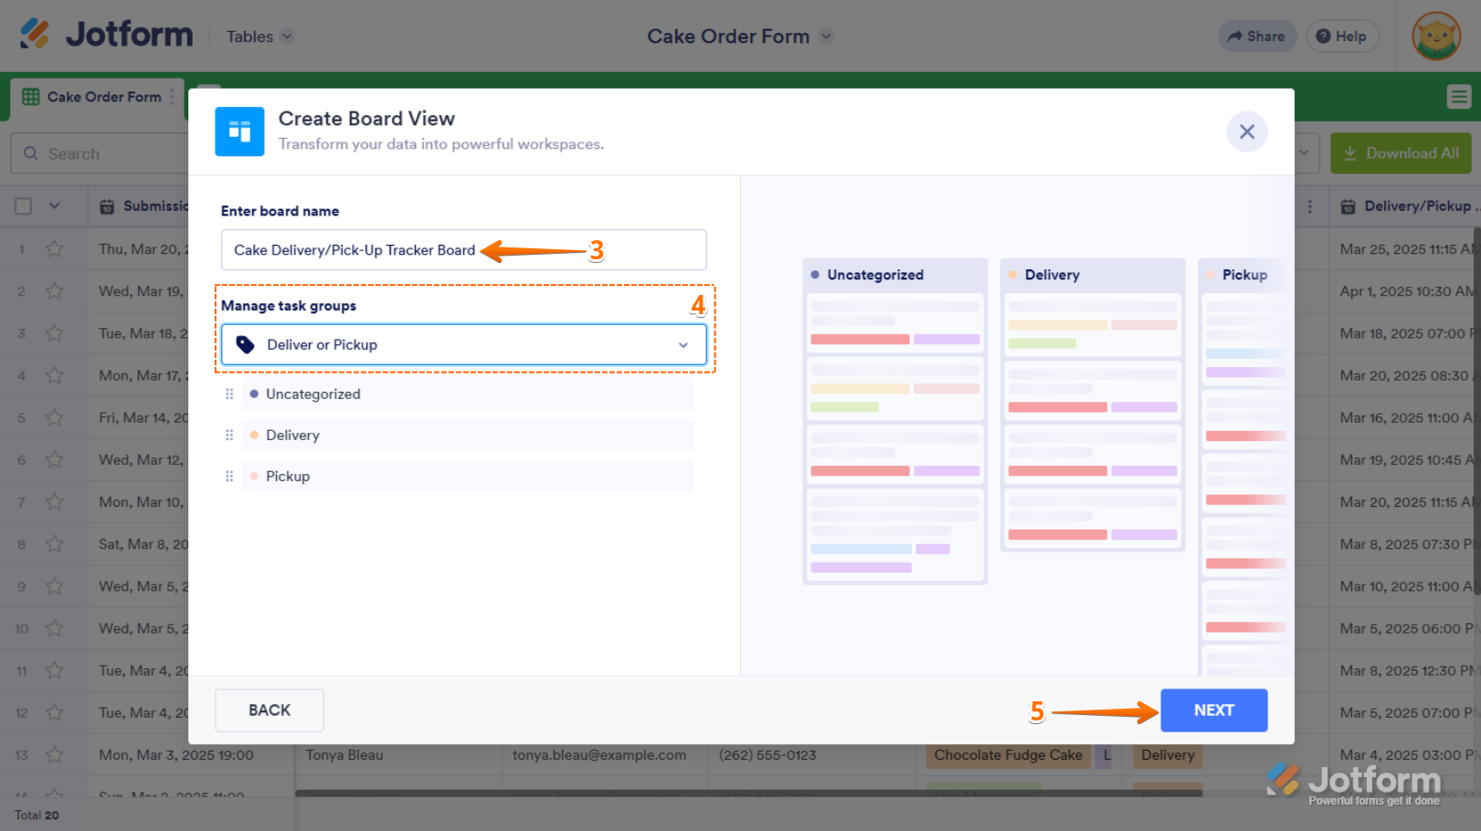The height and width of the screenshot is (831, 1481).
Task: Open the Help menu
Action: (x=1341, y=37)
